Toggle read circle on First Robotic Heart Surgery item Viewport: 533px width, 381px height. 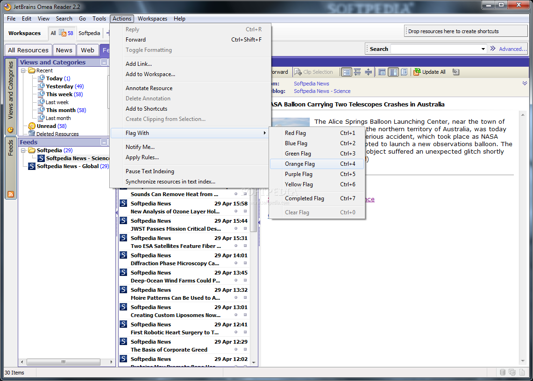[x=236, y=332]
